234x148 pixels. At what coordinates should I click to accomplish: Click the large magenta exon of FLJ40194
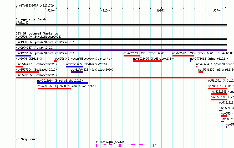(x=120, y=145)
